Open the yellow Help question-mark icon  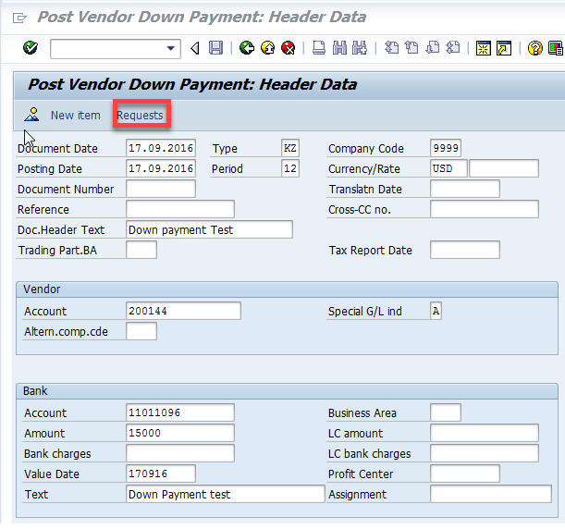534,48
